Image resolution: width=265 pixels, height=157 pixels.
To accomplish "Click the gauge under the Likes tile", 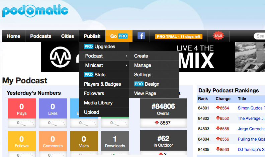I will click(x=53, y=123).
